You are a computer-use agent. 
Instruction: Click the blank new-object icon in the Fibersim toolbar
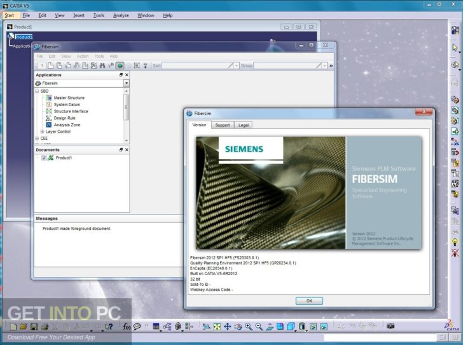click(x=50, y=65)
